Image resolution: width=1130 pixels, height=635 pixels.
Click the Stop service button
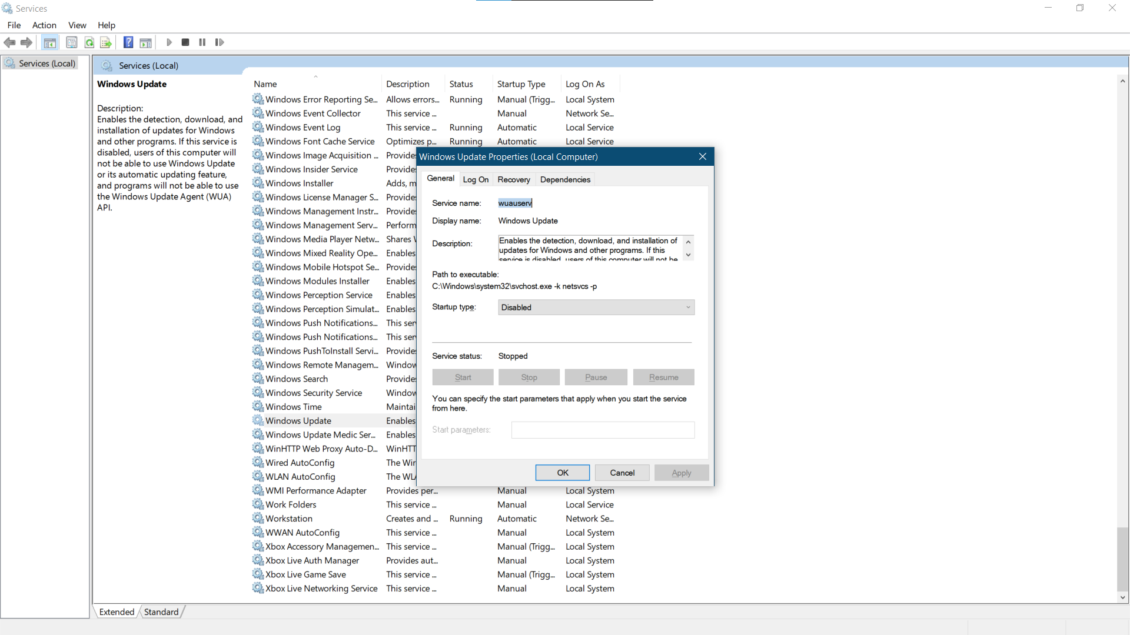(529, 377)
